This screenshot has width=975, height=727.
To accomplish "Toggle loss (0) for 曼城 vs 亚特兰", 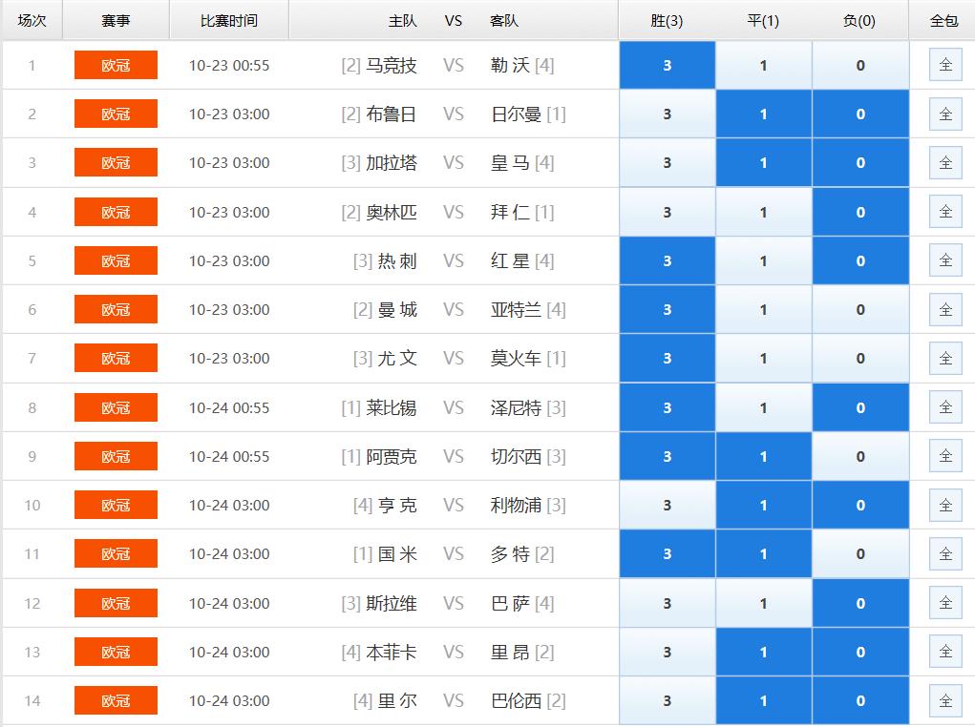I will 860,309.
